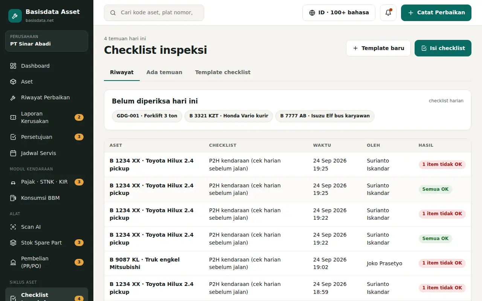
Task: Click the Joko Prasetyo inspector name
Action: 384,263
